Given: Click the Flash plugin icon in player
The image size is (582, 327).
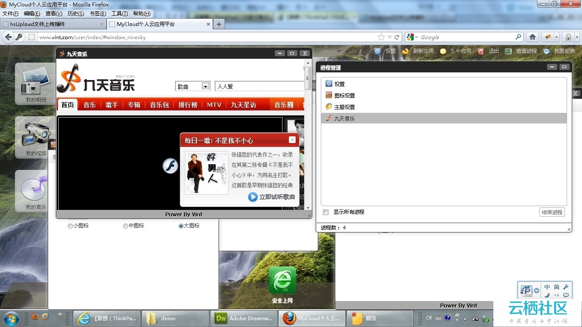Looking at the screenshot, I should [x=170, y=166].
